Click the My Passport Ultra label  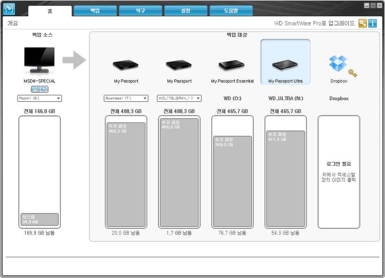point(285,81)
